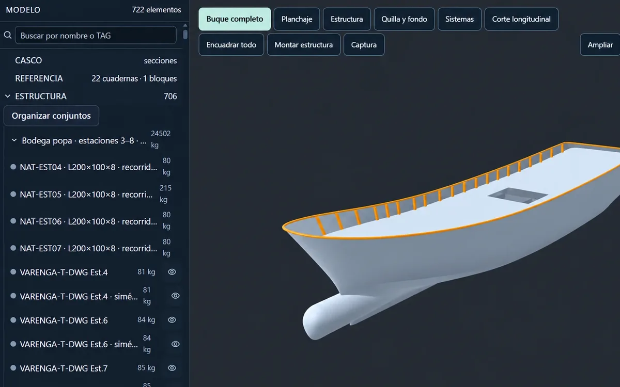Viewport: 620px width, 387px height.
Task: Click Montar estructura button
Action: pyautogui.click(x=304, y=45)
